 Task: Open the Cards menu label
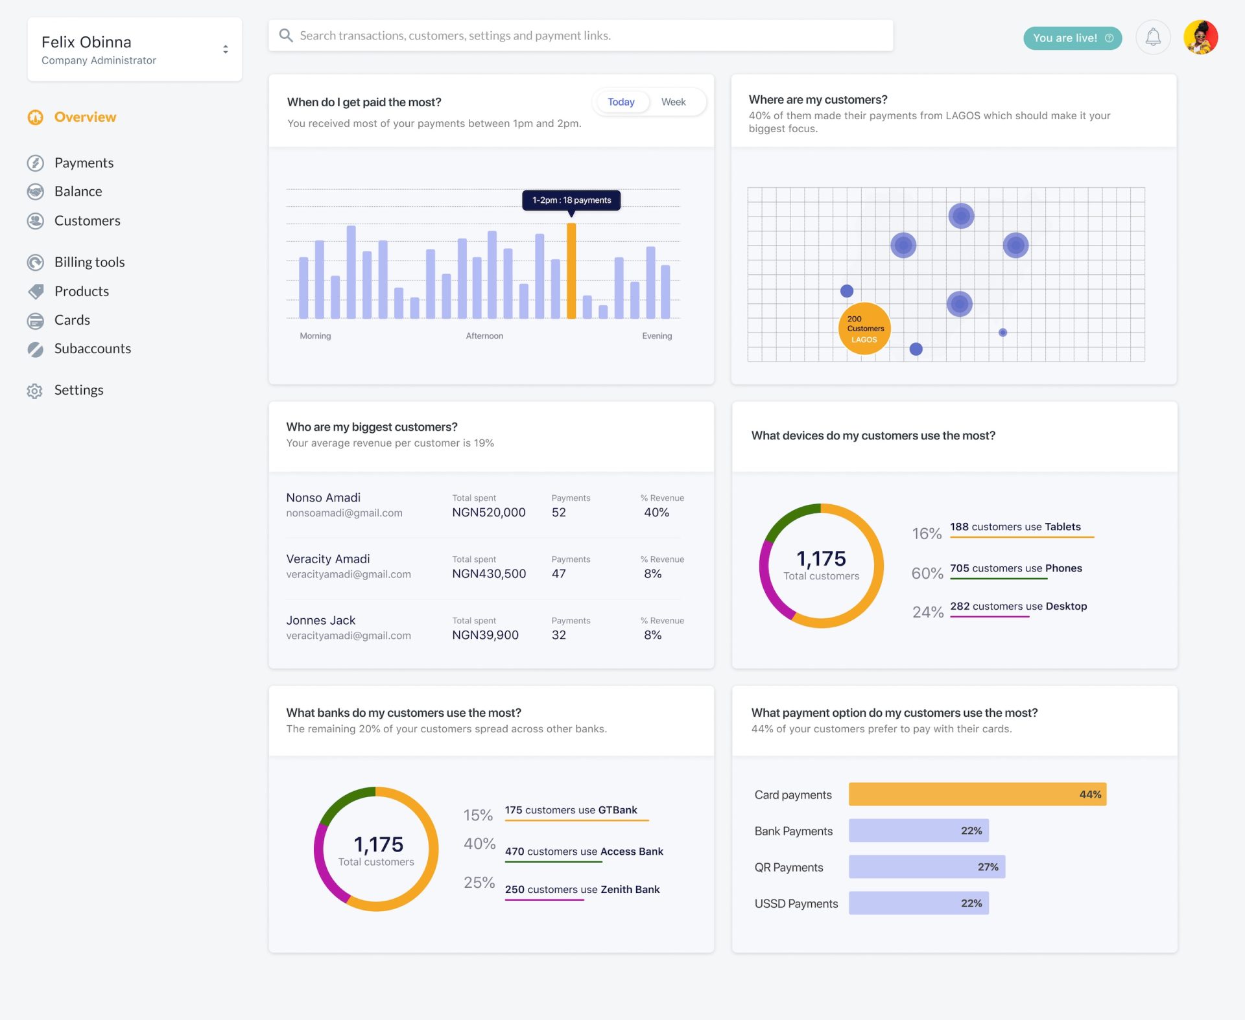click(x=72, y=320)
